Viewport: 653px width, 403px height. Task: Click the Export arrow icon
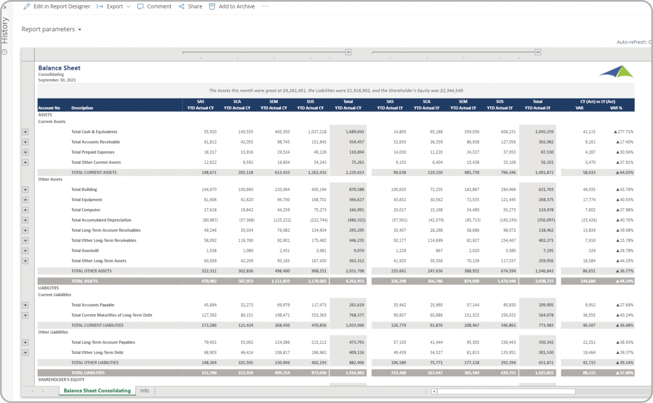(x=100, y=6)
